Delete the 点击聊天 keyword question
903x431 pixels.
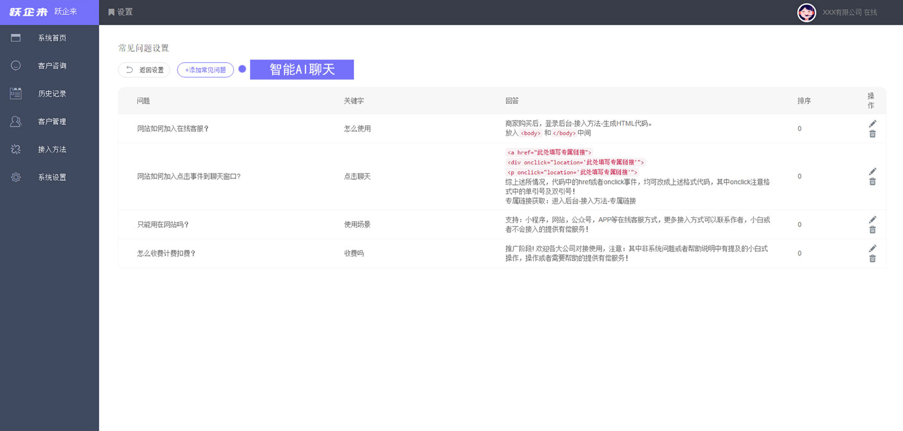click(x=872, y=182)
